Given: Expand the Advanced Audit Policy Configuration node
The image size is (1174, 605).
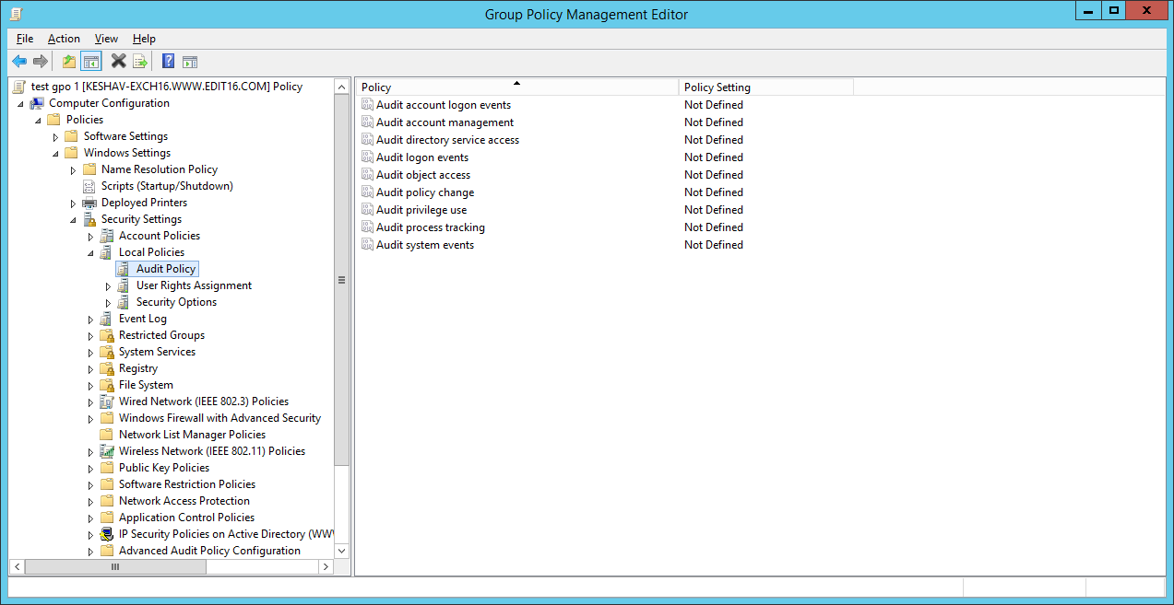Looking at the screenshot, I should click(x=90, y=551).
